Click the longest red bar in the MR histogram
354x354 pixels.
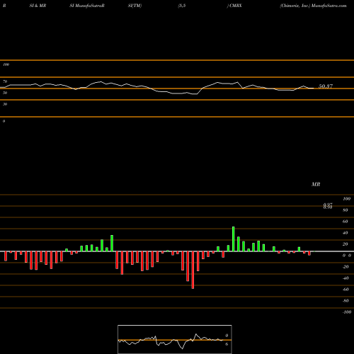tap(193, 270)
